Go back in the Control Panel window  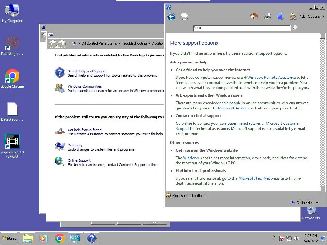point(53,44)
